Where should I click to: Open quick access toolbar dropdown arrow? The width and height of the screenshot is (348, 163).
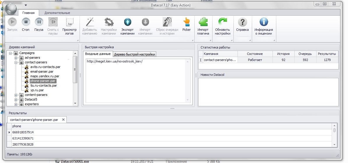(26, 5)
